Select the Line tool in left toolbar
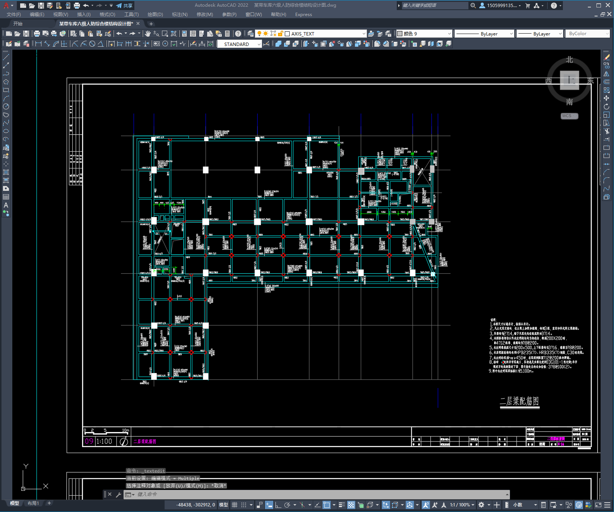This screenshot has width=614, height=512. click(6, 57)
